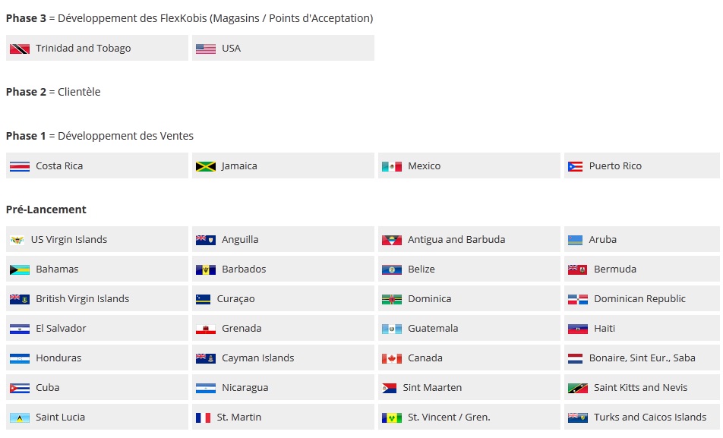The image size is (723, 438).
Task: Click the Jamaica flag icon
Action: (x=206, y=166)
